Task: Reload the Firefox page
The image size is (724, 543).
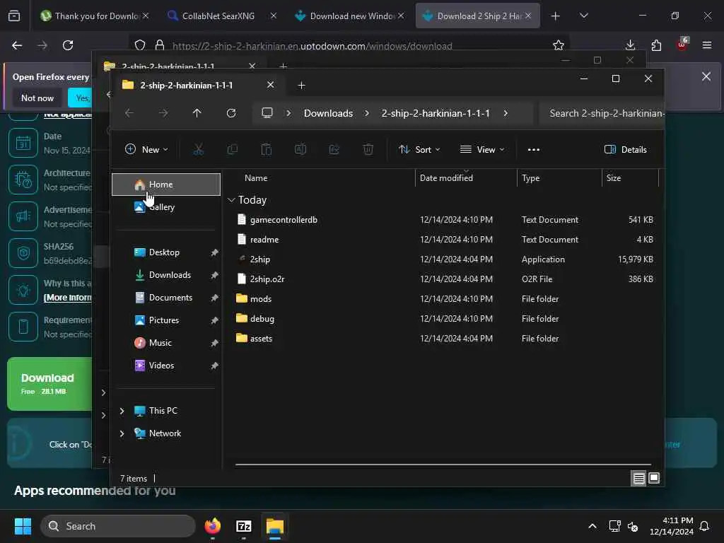Action: [68, 45]
